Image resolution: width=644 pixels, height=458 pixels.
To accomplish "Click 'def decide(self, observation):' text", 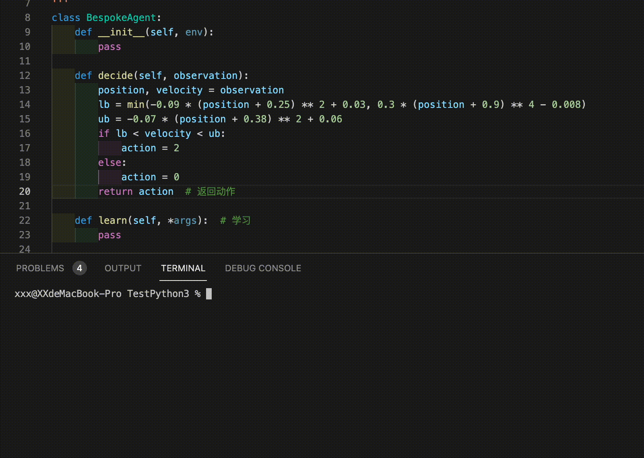I will click(x=161, y=76).
